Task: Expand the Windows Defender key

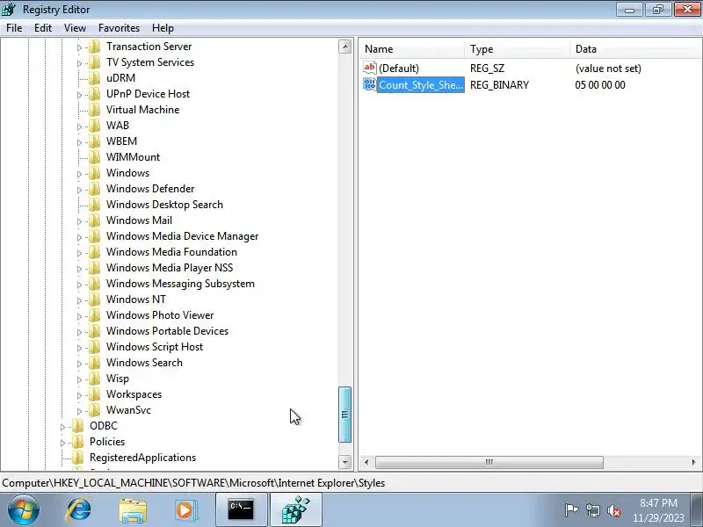Action: pos(79,190)
